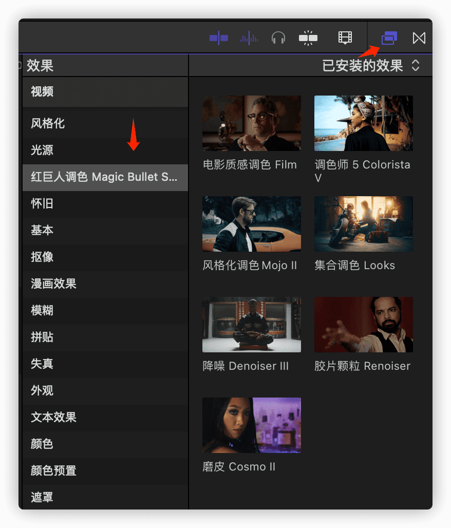Toggle the snapping icon
This screenshot has height=528, width=451.
[308, 38]
